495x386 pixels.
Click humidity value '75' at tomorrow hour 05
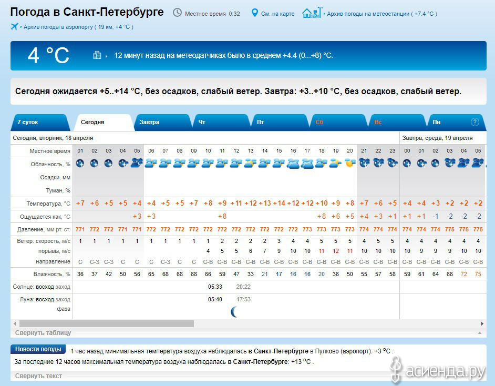click(x=478, y=274)
